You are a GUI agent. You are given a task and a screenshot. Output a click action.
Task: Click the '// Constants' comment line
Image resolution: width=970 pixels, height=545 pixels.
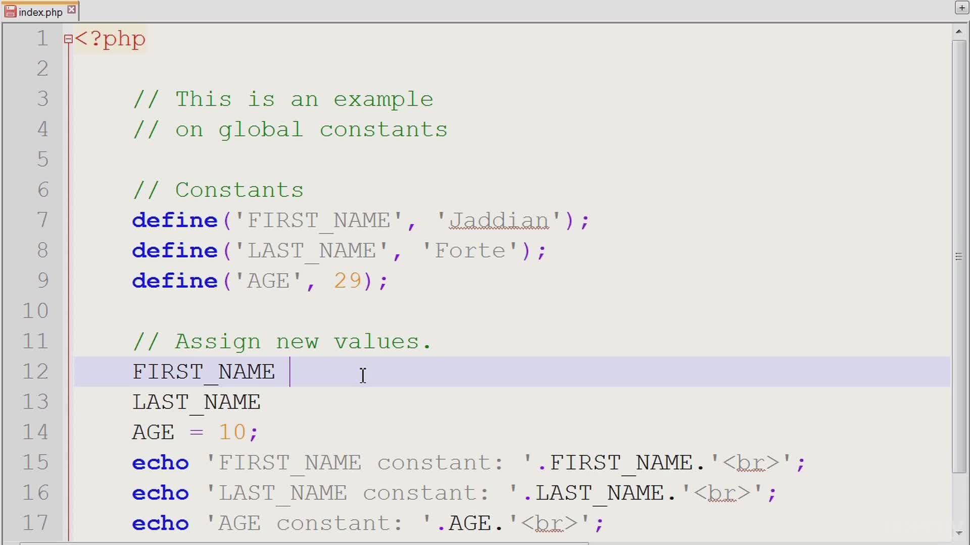click(x=218, y=190)
